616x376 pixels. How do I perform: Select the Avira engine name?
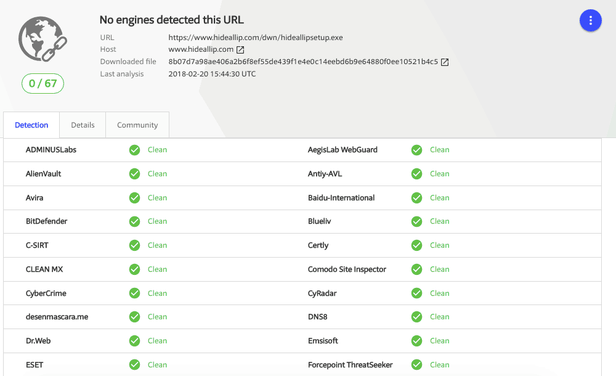[34, 198]
